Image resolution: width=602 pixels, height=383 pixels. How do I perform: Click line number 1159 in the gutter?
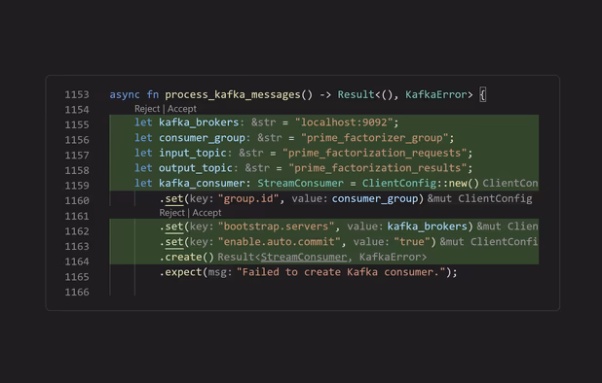[x=77, y=186]
